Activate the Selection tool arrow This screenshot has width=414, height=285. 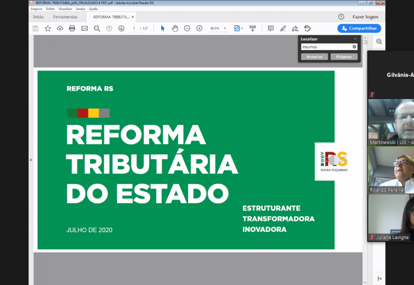pyautogui.click(x=163, y=28)
